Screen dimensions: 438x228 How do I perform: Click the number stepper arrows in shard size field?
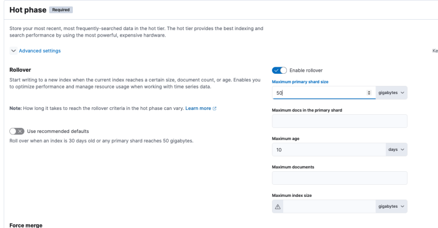coord(369,93)
